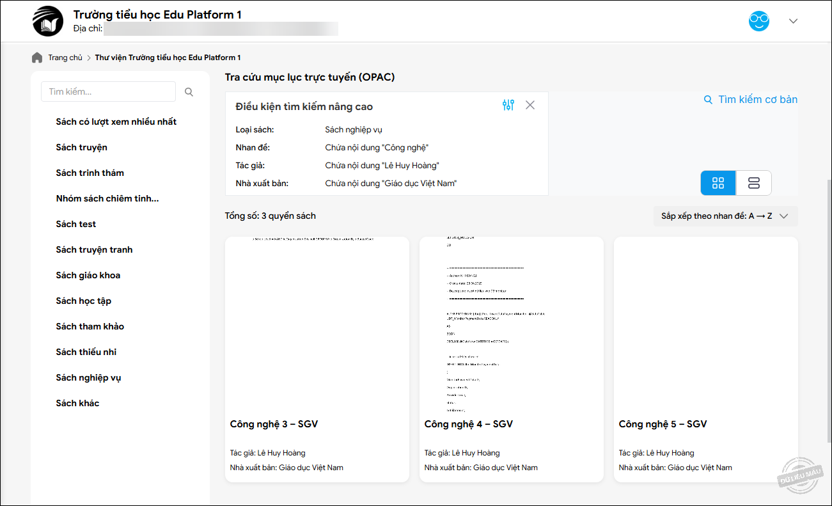Select the Sách nghiệp vụ category
Viewport: 832px width, 506px height.
(x=88, y=377)
